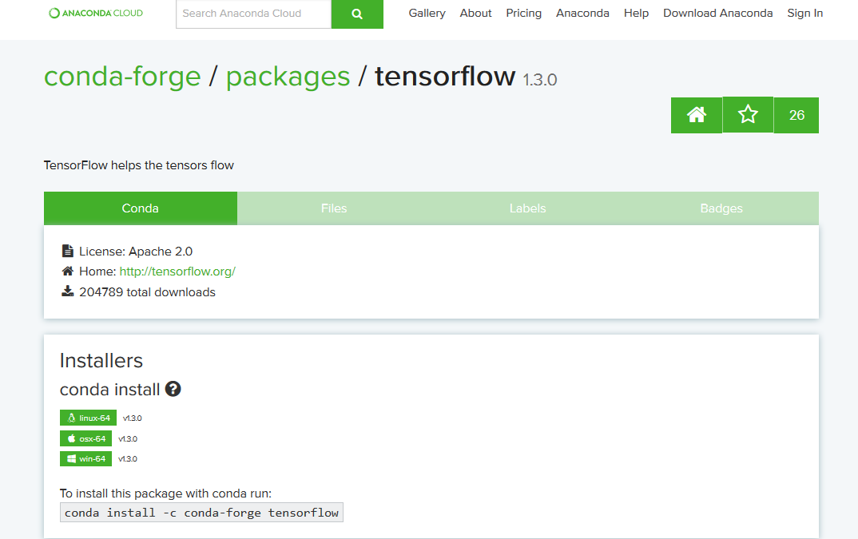Screen dimensions: 858x539
Task: Open the Help nav link
Action: pyautogui.click(x=637, y=13)
